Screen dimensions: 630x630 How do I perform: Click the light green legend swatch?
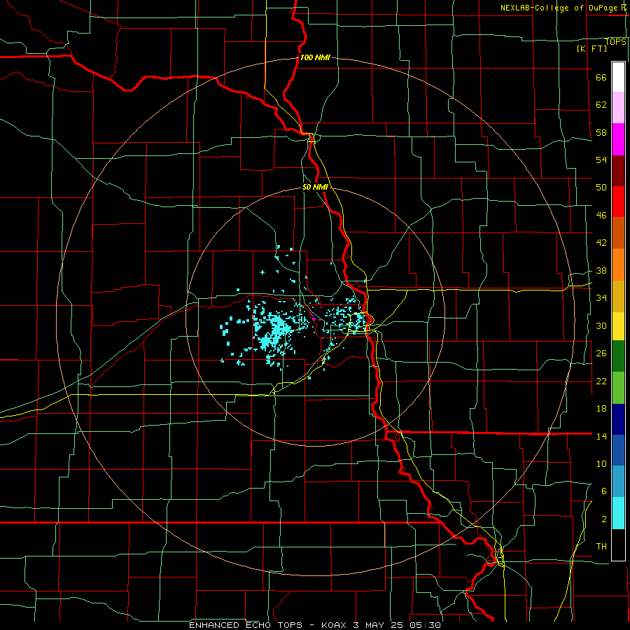(618, 388)
